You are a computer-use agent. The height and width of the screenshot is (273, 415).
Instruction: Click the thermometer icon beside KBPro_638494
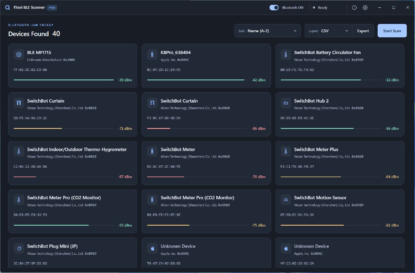(x=152, y=55)
